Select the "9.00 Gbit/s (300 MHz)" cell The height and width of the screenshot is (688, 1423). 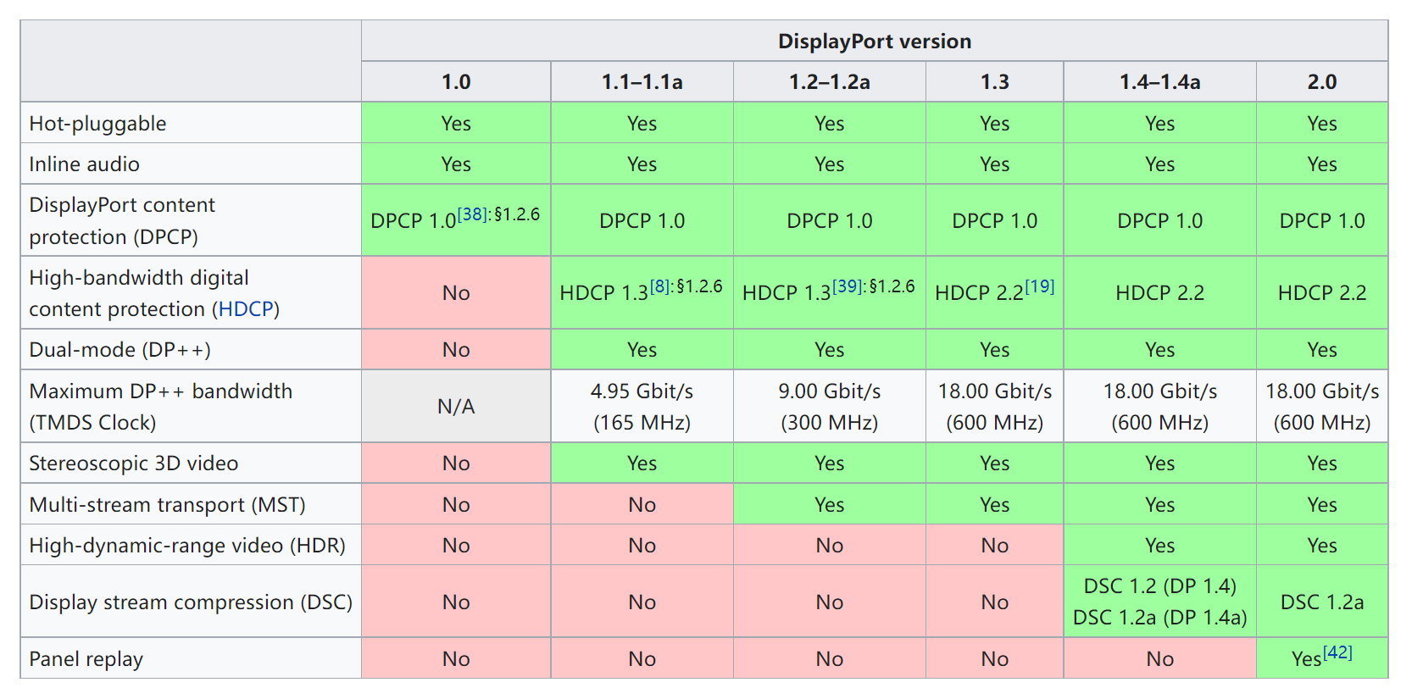point(829,407)
